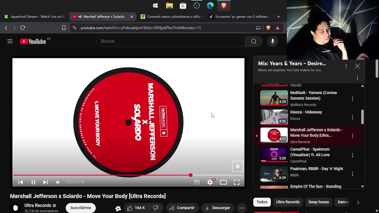Open the Ultra Records channel name link
The height and width of the screenshot is (213, 379).
(x=38, y=205)
